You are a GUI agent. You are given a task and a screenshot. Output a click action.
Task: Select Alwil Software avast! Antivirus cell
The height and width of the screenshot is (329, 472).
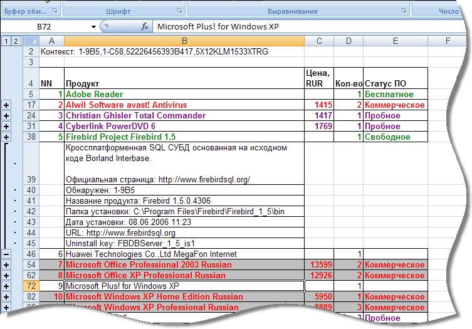click(184, 105)
